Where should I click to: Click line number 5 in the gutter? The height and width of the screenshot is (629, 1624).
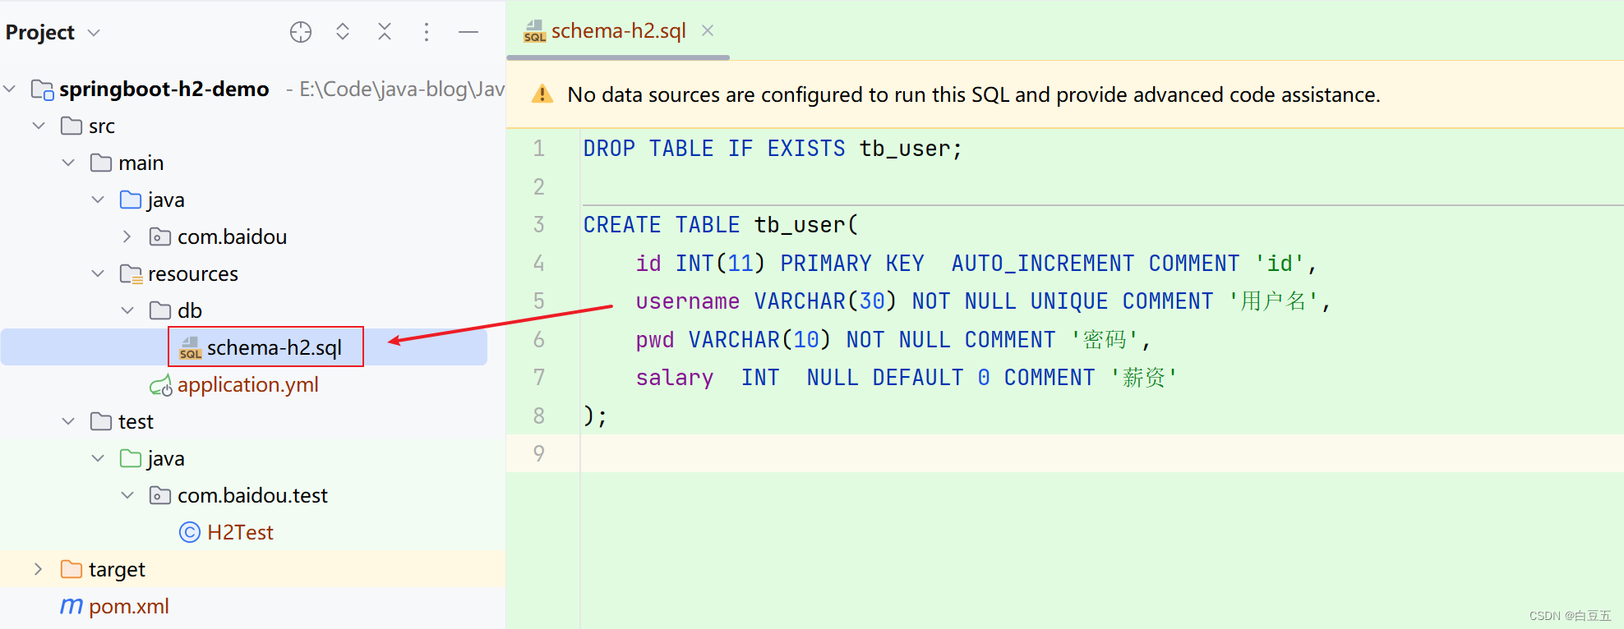[x=539, y=301]
